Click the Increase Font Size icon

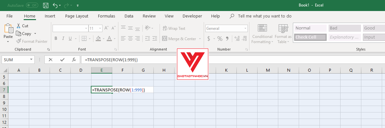click(x=107, y=28)
